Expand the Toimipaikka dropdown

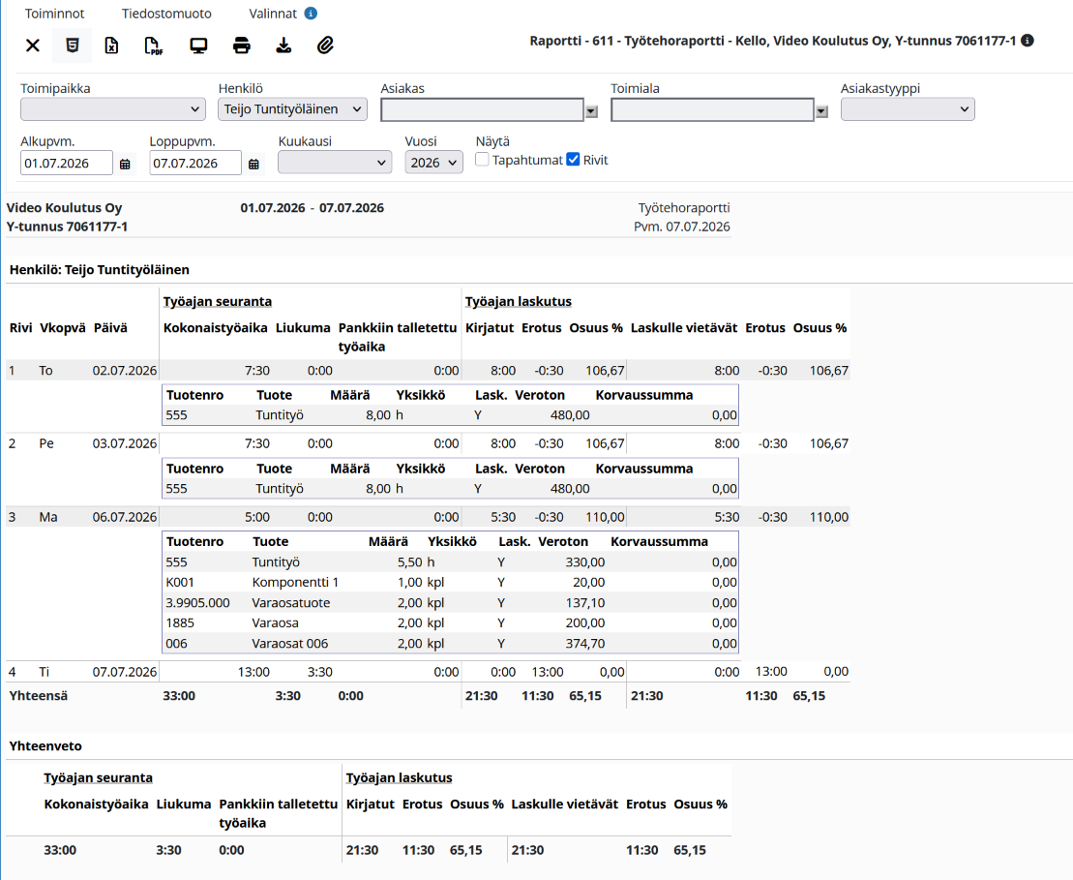coord(113,108)
